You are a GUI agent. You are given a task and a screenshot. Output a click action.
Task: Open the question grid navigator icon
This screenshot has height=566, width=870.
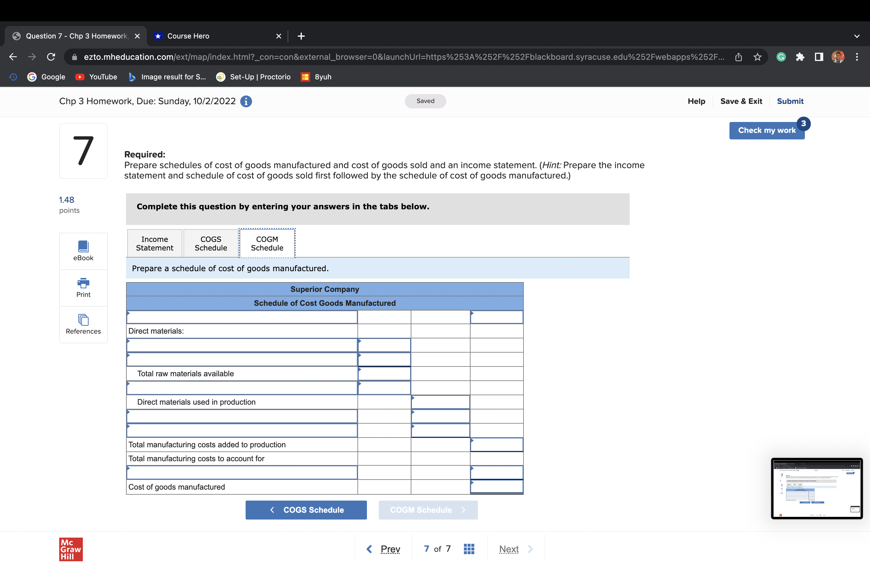469,549
